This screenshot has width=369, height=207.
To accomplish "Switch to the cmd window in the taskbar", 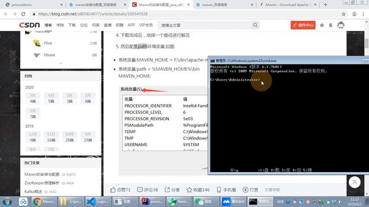I will click(x=260, y=202).
